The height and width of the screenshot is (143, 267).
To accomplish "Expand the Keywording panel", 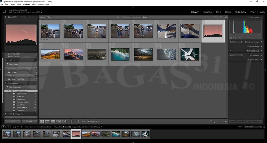I will (x=261, y=46).
